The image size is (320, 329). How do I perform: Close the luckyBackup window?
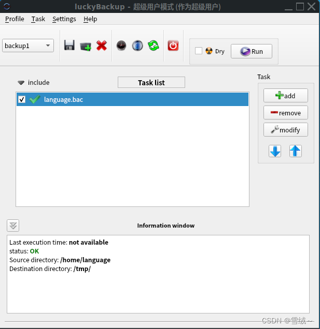[x=311, y=6]
